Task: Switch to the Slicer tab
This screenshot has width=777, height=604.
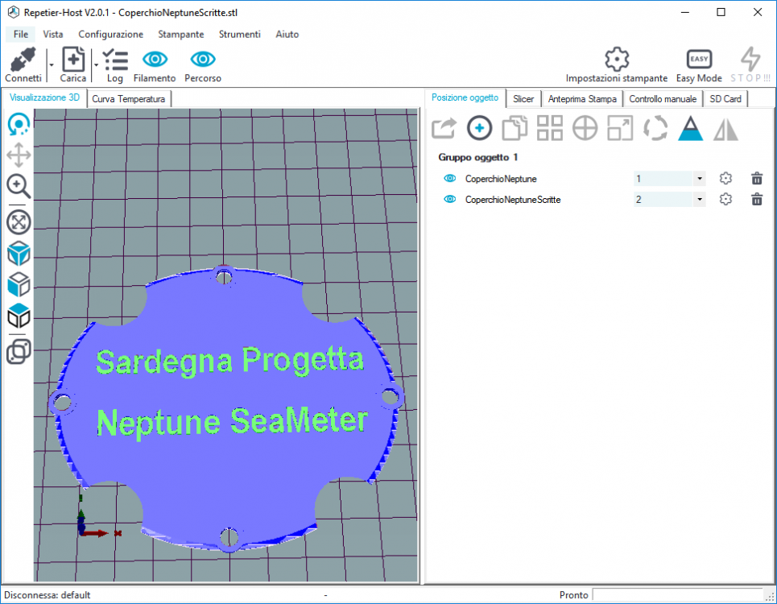Action: click(x=523, y=99)
